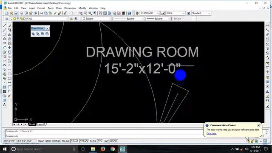The height and width of the screenshot is (153, 272).
Task: Click the 'Click here' link in Communication Center
Action: [211, 133]
